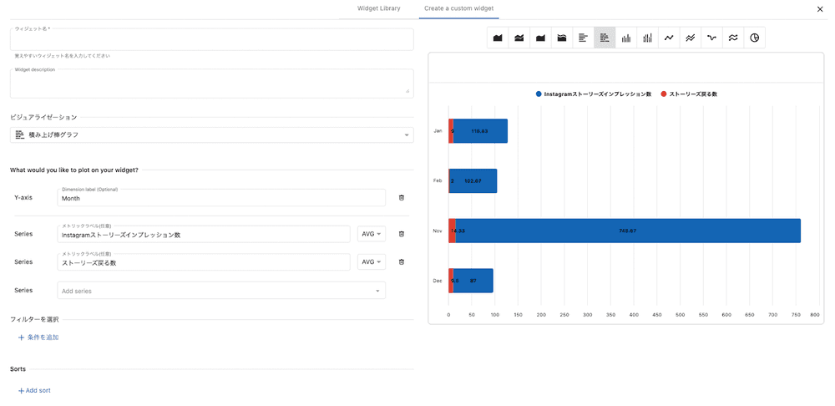Select the stacked vertical column chart icon
This screenshot has height=406, width=835.
tap(647, 38)
